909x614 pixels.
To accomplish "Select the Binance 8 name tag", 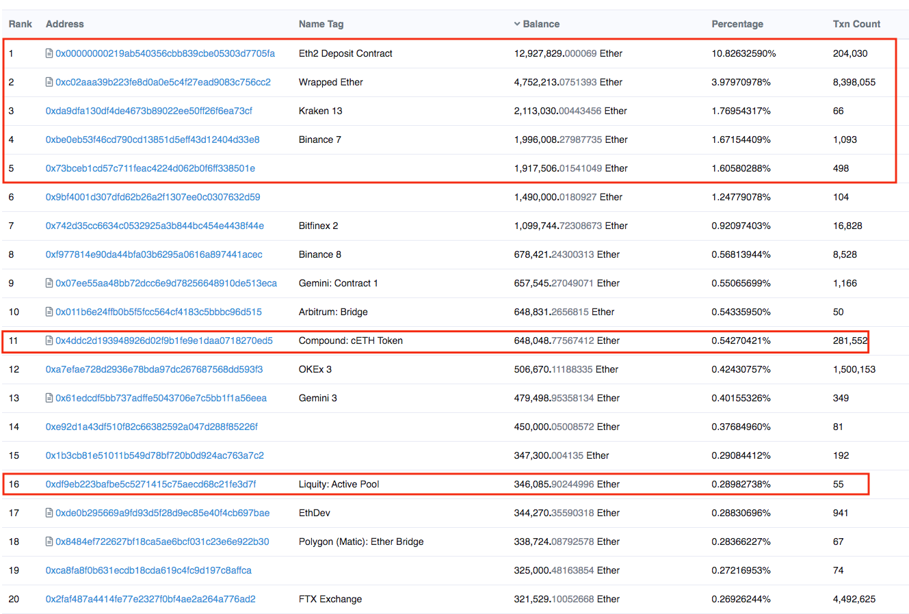I will (x=320, y=254).
